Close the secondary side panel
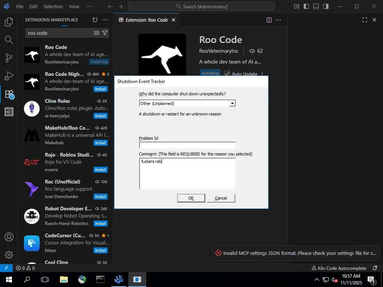 click(374, 20)
